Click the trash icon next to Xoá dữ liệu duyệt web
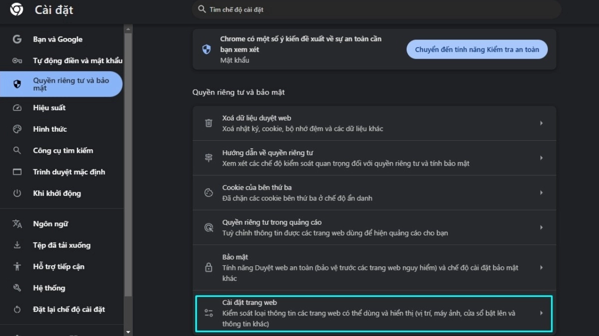Screen dimensions: 599x336 (208, 123)
